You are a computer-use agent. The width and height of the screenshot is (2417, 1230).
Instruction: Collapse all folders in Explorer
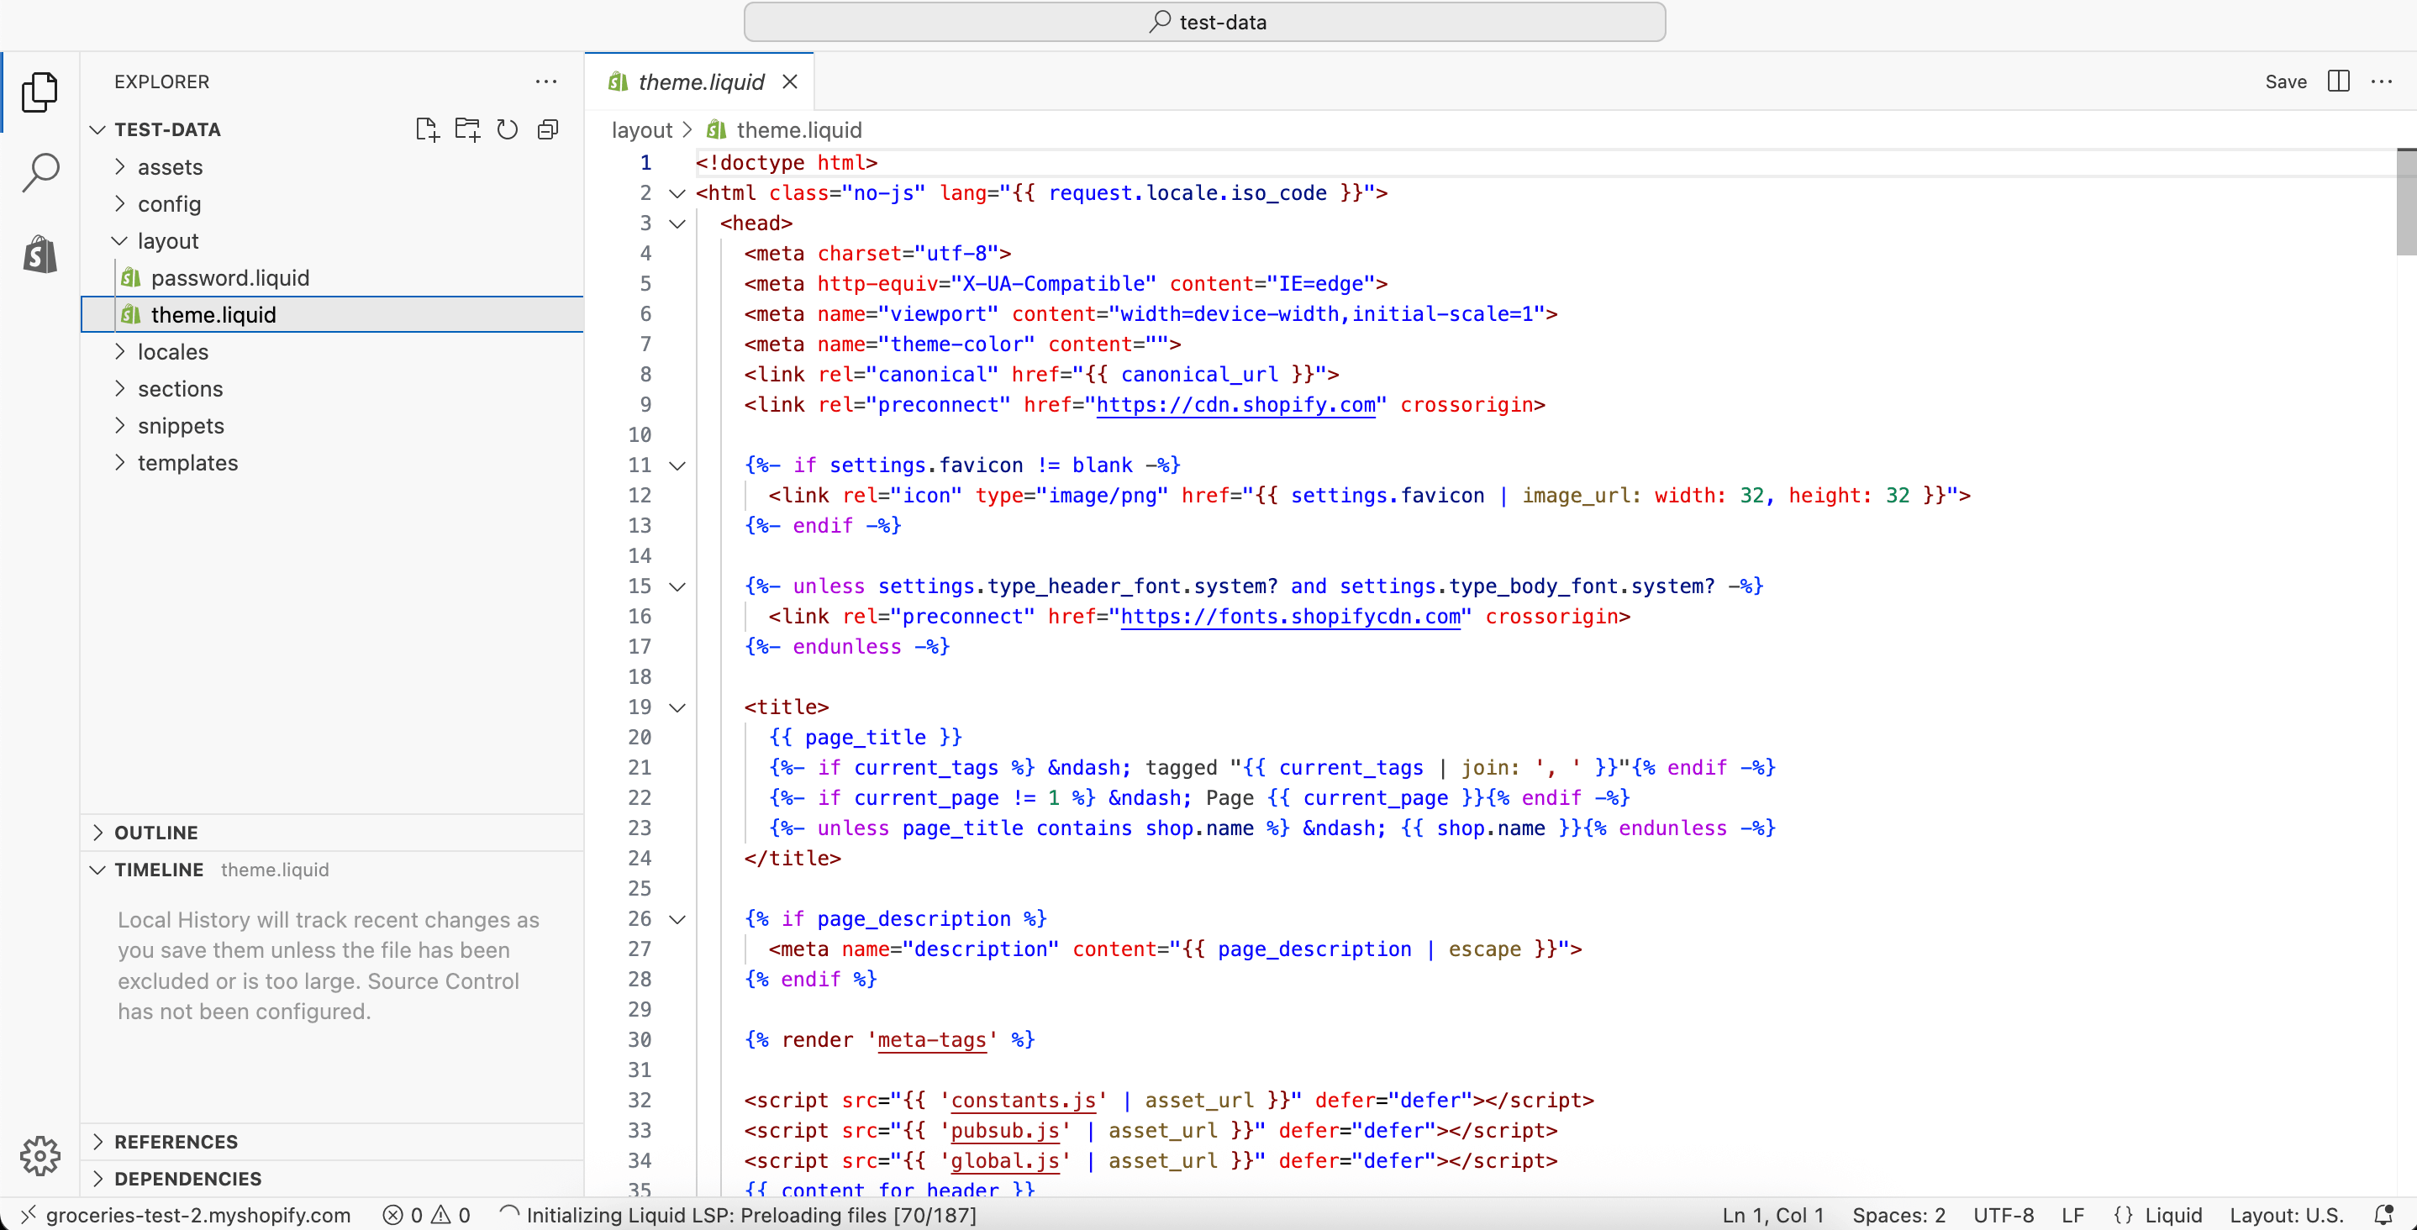548,129
